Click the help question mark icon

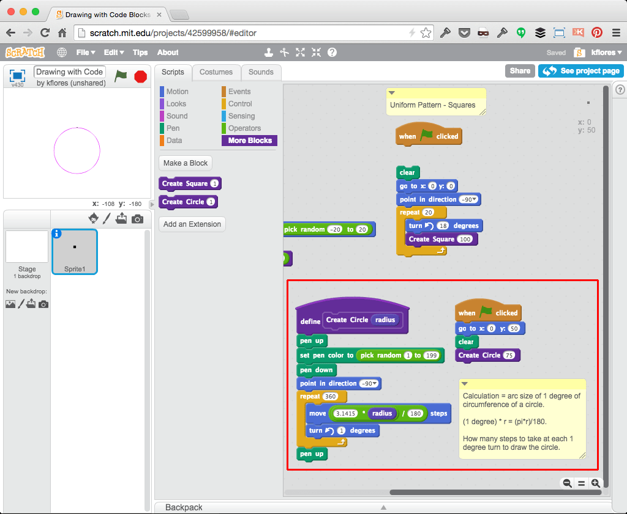[x=331, y=53]
